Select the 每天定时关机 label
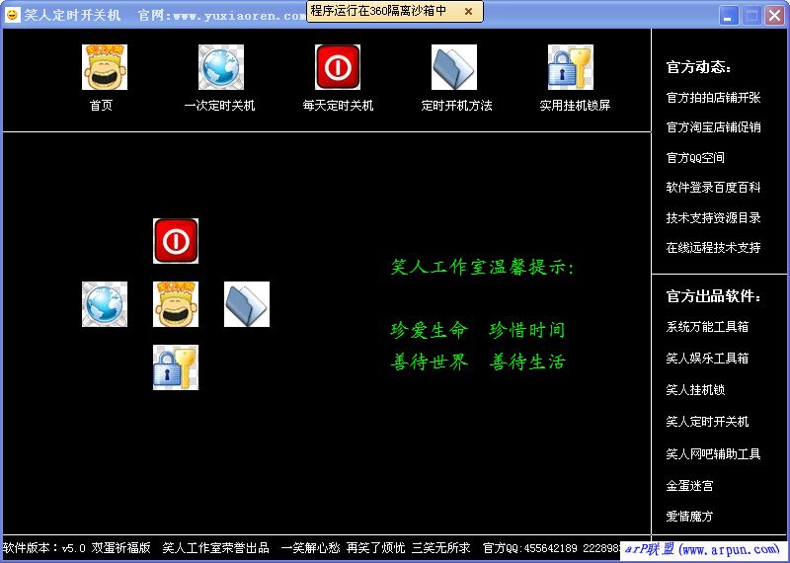 coord(338,106)
